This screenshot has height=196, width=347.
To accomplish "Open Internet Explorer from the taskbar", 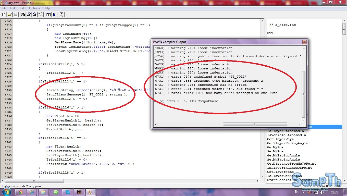I will [32, 192].
